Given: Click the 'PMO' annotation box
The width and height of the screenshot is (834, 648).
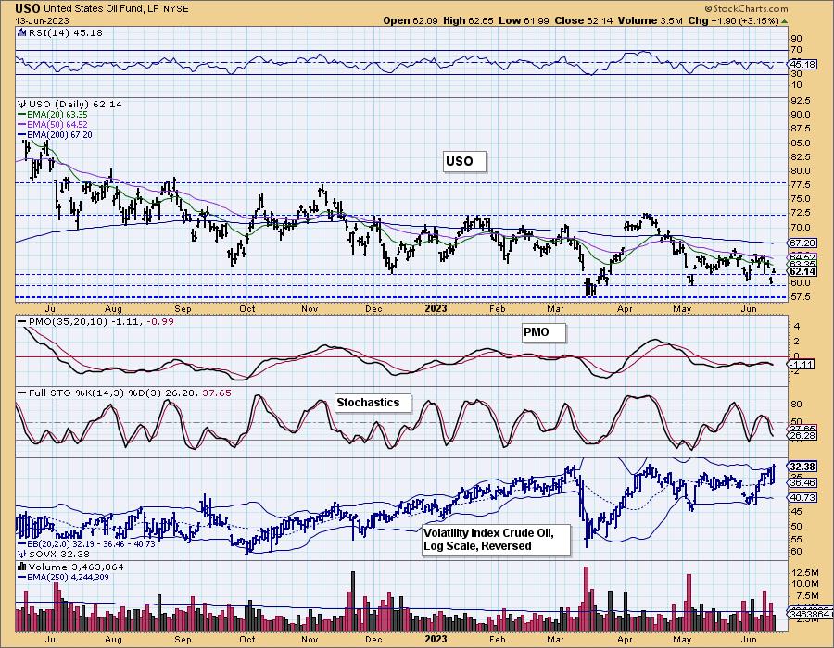Looking at the screenshot, I should [x=544, y=332].
